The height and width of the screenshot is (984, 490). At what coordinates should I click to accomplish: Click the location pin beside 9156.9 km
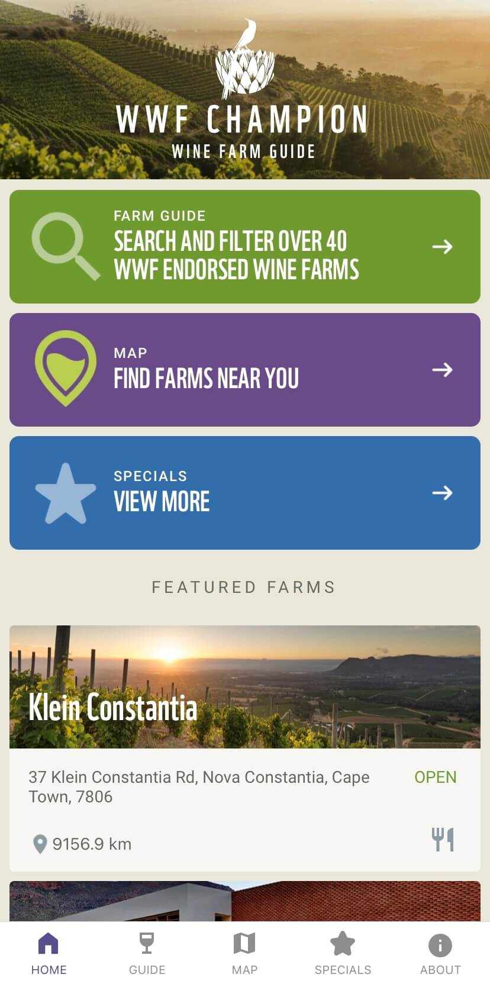(x=40, y=844)
